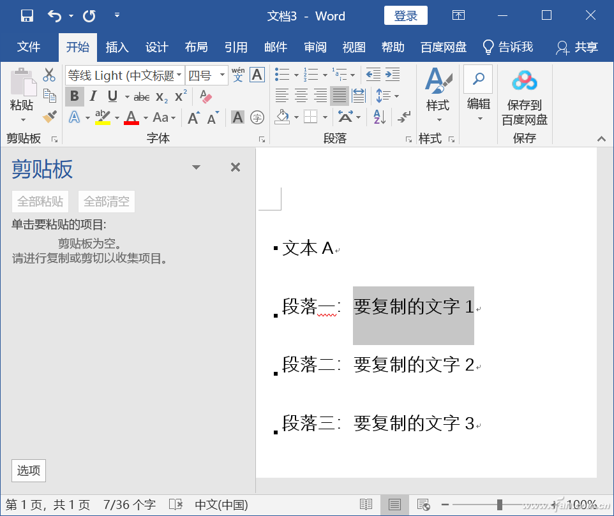Viewport: 614px width, 516px height.
Task: Click the phonetic guide (拼音) icon
Action: point(238,74)
